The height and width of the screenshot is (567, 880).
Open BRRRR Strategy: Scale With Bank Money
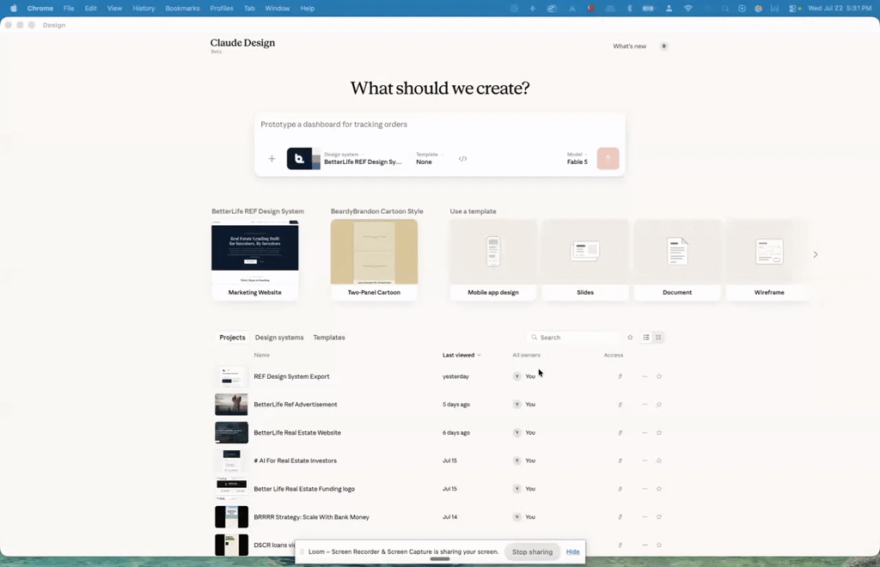(311, 516)
